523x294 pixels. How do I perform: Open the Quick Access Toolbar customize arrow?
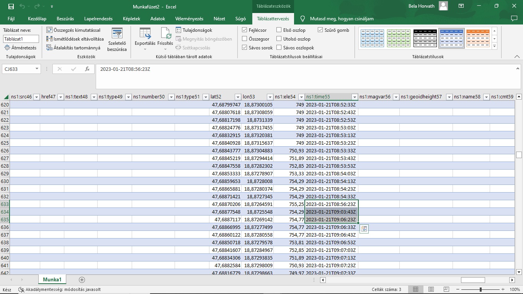pyautogui.click(x=52, y=7)
